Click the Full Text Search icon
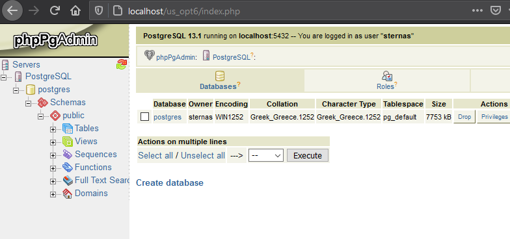Image resolution: width=510 pixels, height=239 pixels. click(68, 181)
